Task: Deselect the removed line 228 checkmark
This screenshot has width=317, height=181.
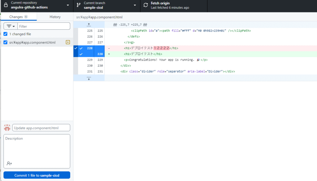Action: tap(81, 48)
